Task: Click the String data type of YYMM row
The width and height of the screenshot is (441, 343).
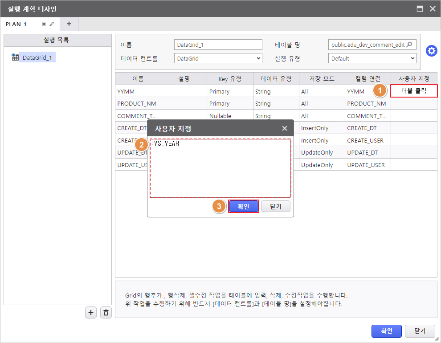Action: click(276, 91)
